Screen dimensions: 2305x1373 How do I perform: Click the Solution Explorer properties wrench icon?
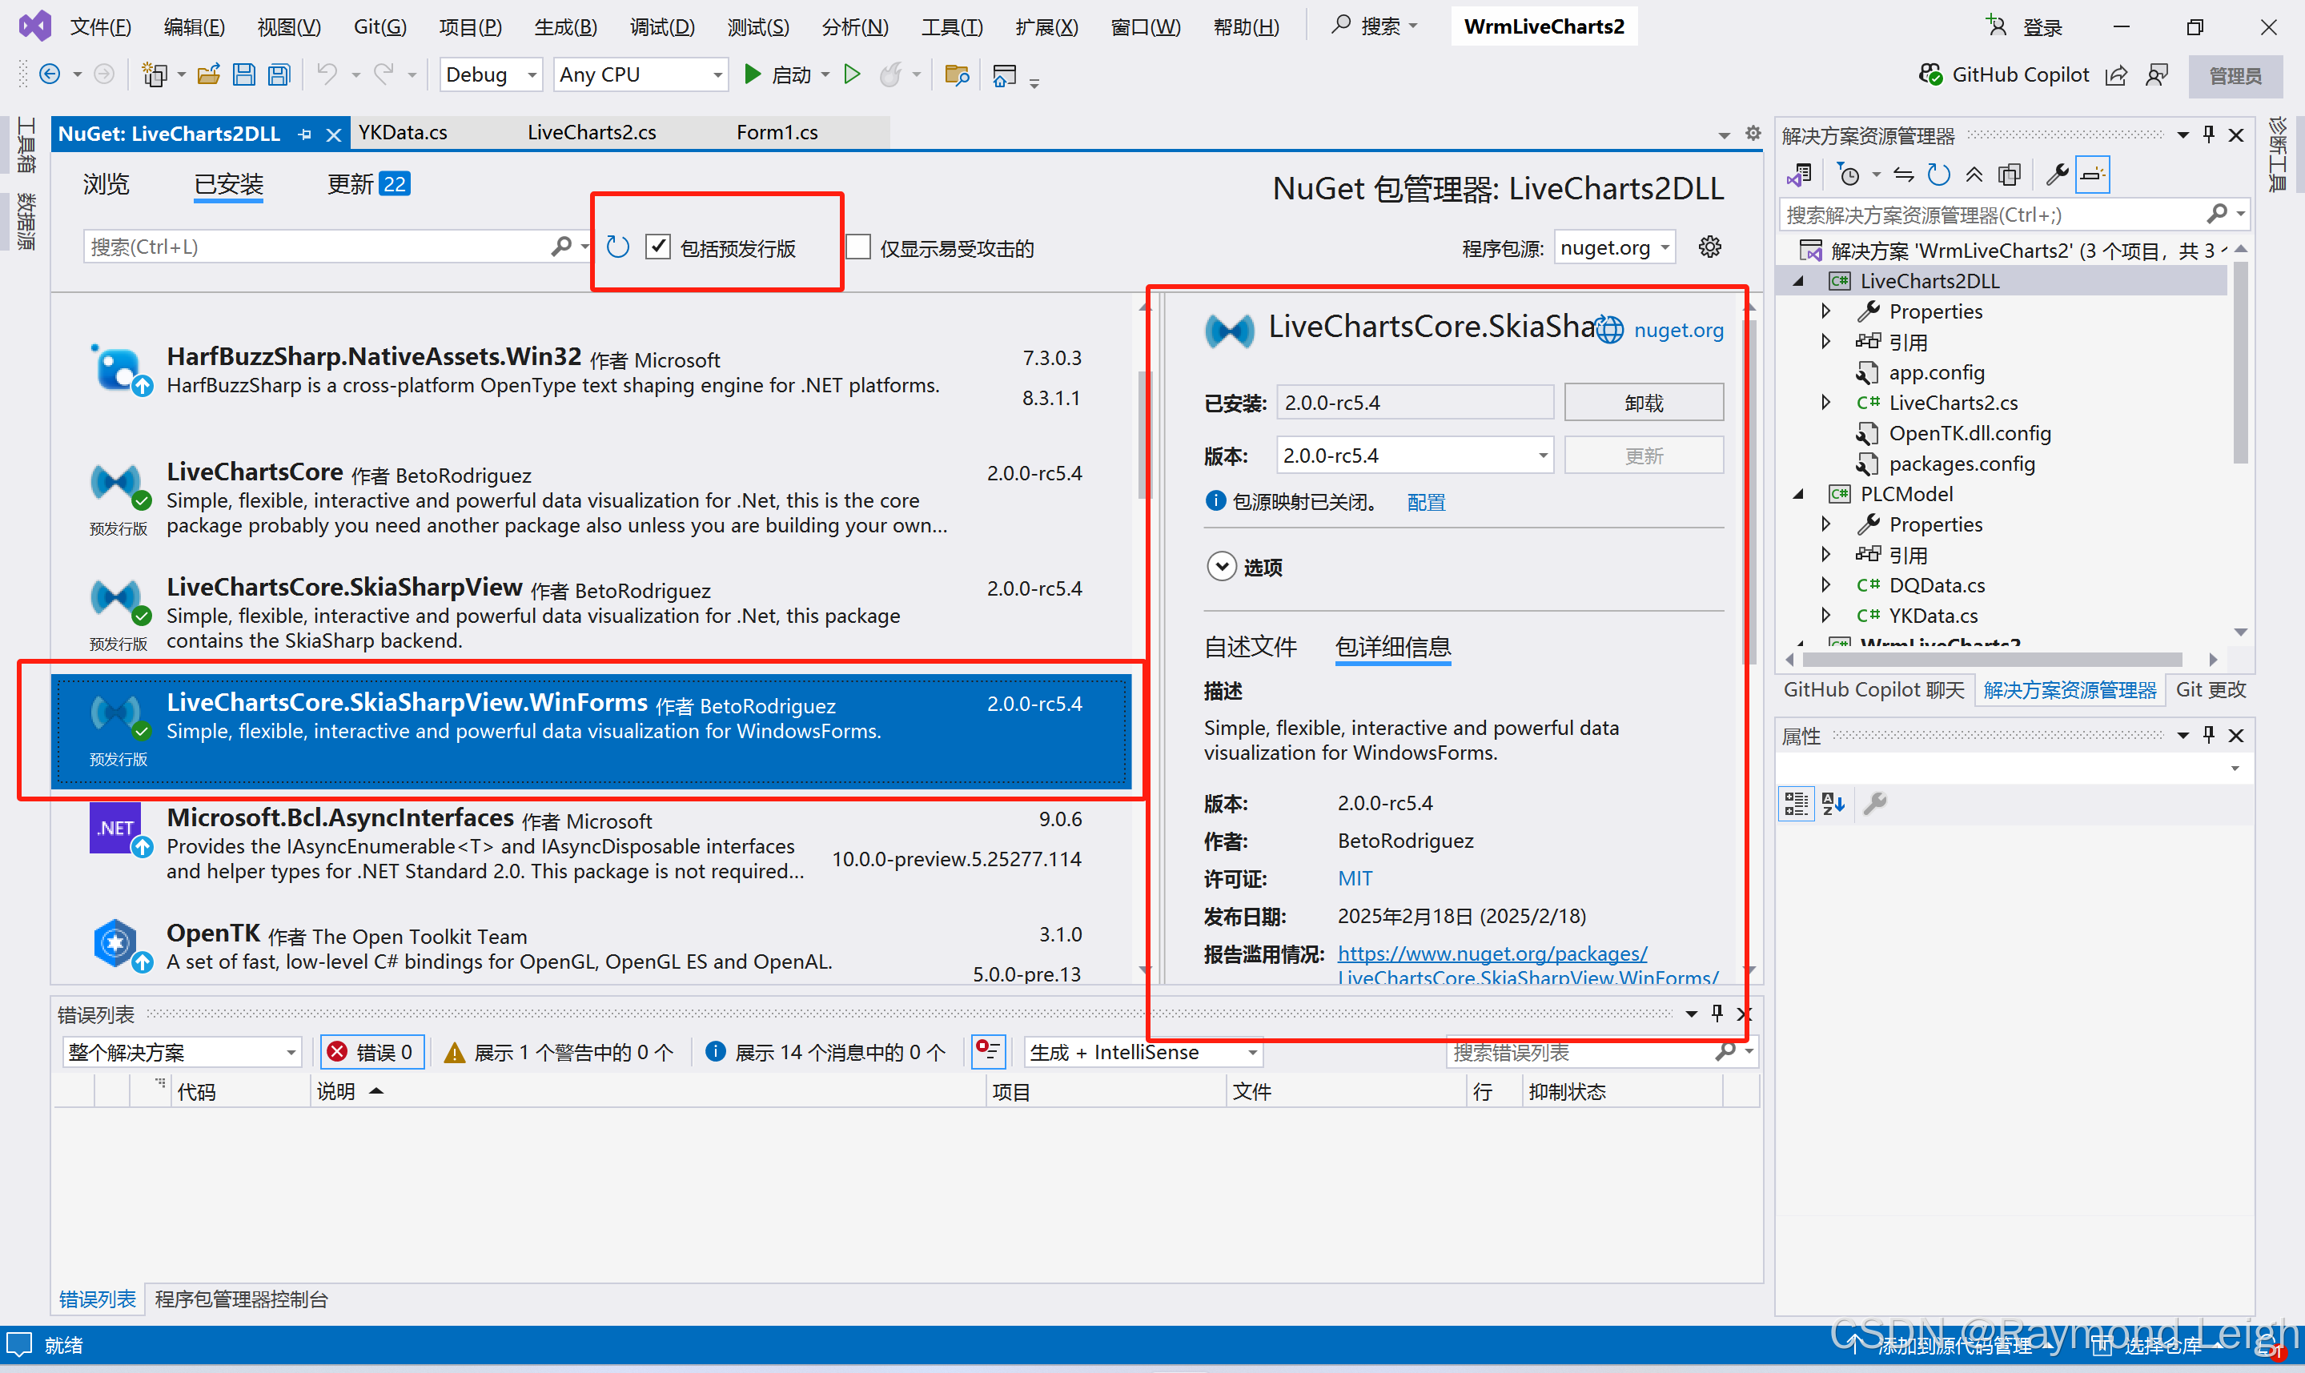coord(2057,175)
